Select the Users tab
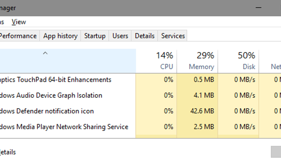281x165 pixels. (120, 36)
